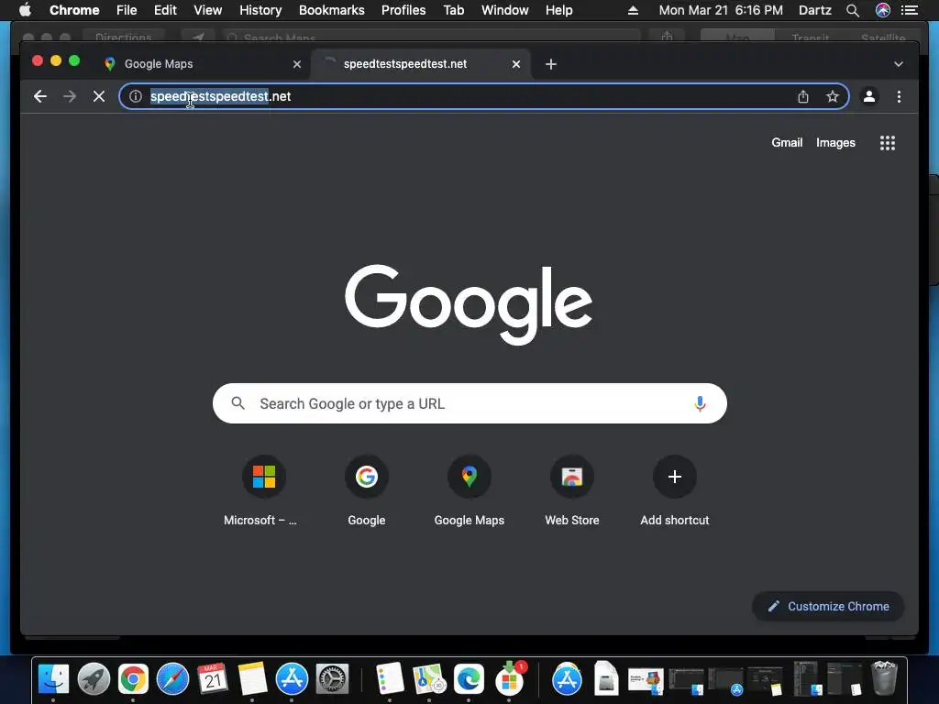Click the Search Google or type a URL box
This screenshot has width=939, height=704.
tap(469, 403)
